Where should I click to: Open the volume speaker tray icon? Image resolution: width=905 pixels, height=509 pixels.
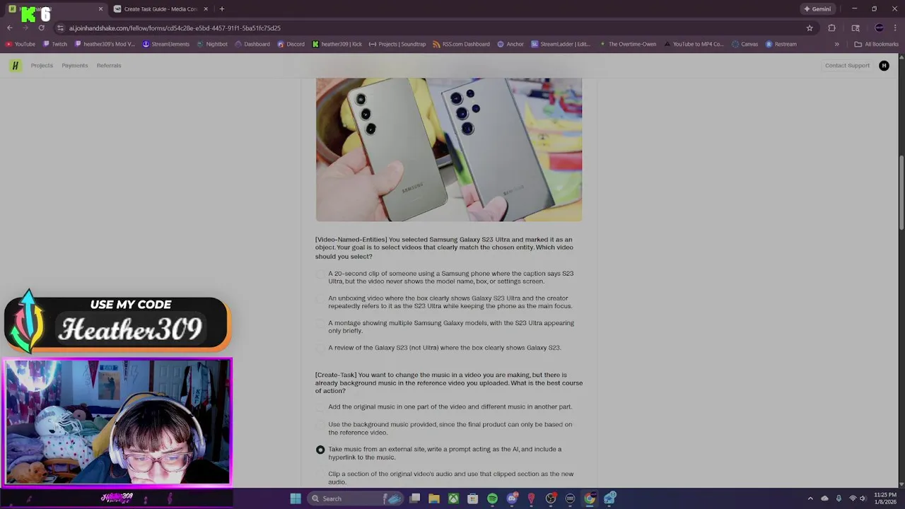863,498
